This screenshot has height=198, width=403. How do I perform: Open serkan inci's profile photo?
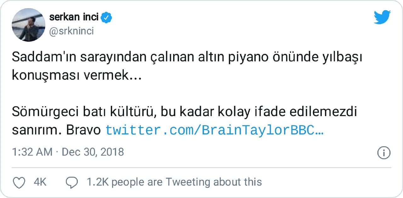pyautogui.click(x=29, y=25)
